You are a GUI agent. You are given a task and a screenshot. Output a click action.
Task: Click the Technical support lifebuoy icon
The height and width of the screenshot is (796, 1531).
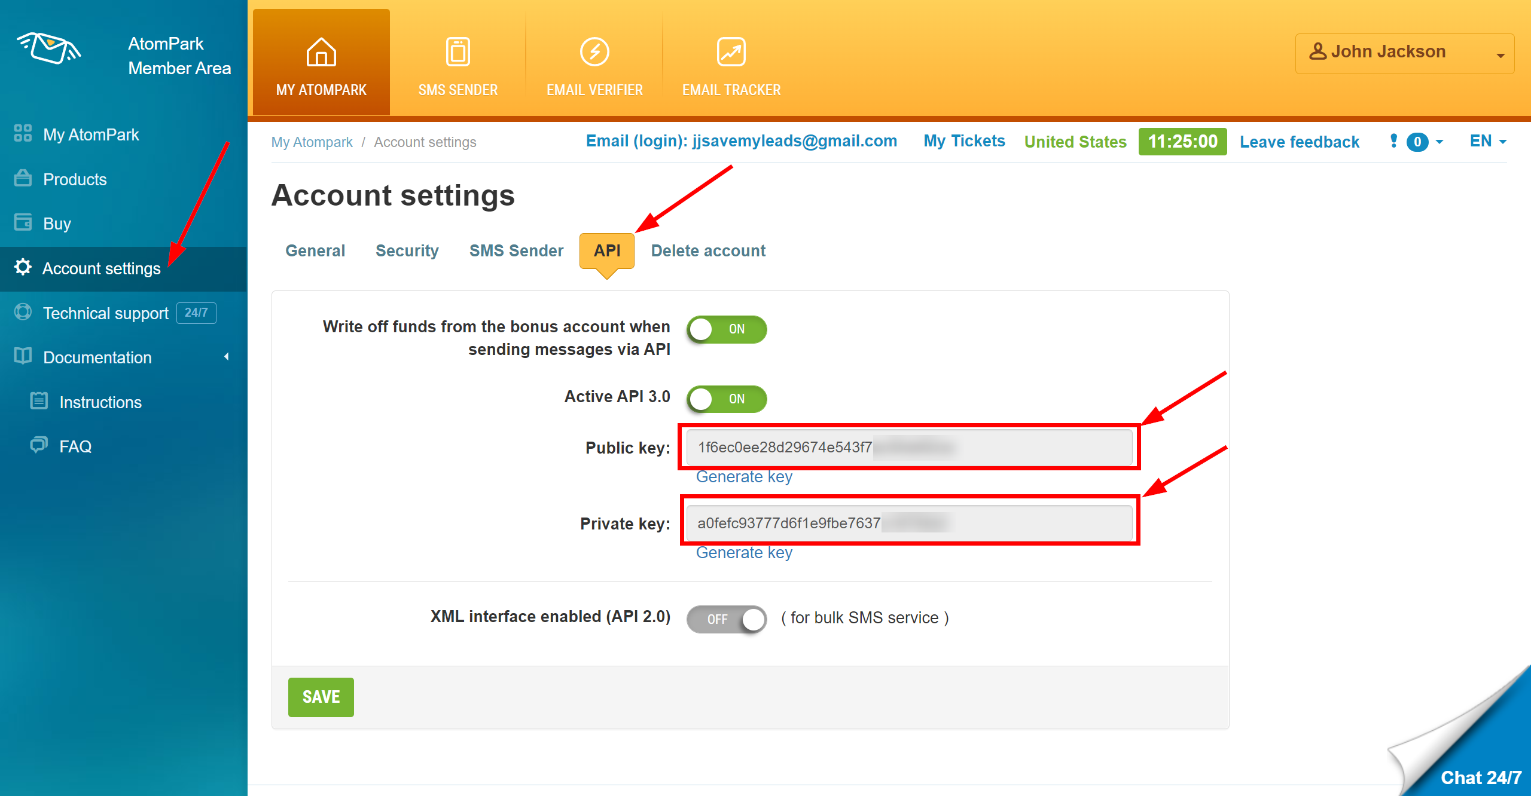click(x=23, y=311)
